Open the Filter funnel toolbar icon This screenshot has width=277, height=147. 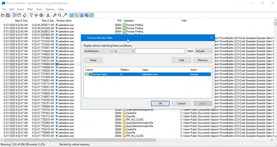[31, 15]
